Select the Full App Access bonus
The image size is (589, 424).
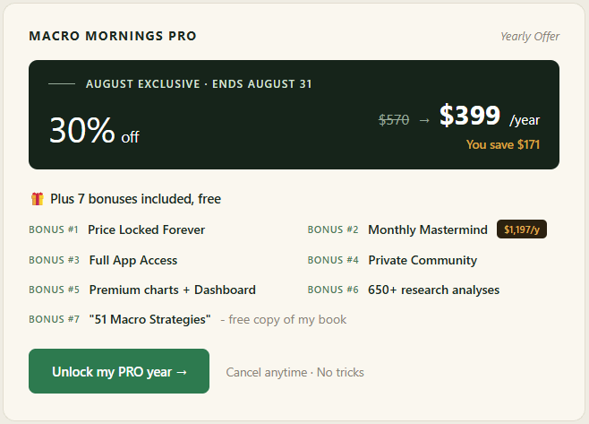coord(133,260)
